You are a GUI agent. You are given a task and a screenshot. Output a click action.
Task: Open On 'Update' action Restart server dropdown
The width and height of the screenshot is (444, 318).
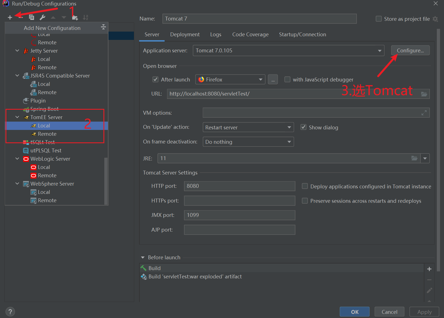coord(248,127)
